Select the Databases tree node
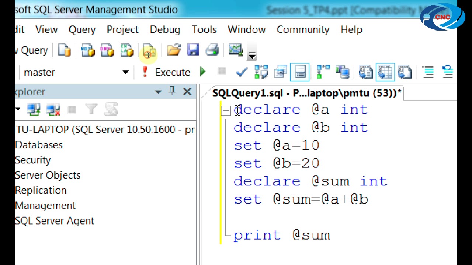This screenshot has width=472, height=265. tap(39, 145)
